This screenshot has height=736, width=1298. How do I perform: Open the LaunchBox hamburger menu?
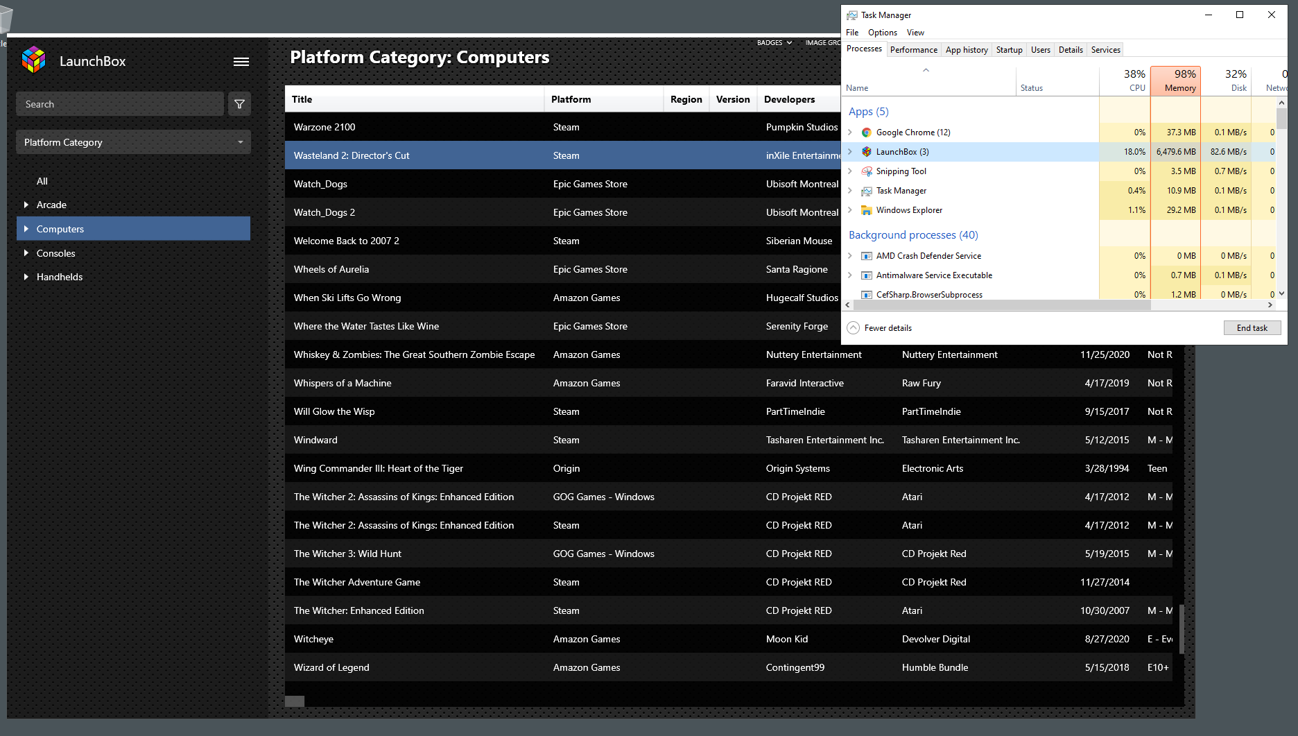click(241, 62)
